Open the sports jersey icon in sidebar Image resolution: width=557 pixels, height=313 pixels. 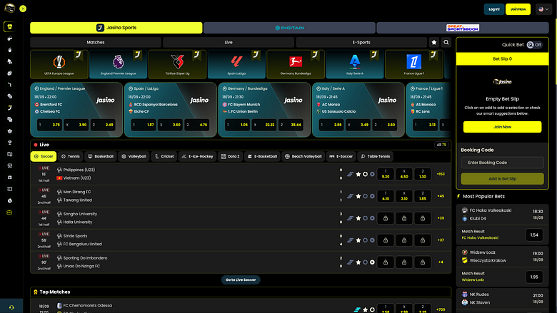(9, 26)
